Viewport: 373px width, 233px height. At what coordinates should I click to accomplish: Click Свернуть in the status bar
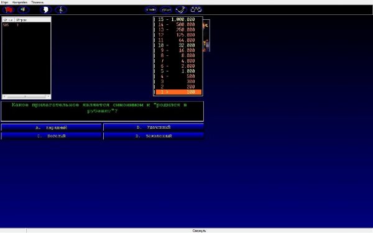tap(199, 231)
